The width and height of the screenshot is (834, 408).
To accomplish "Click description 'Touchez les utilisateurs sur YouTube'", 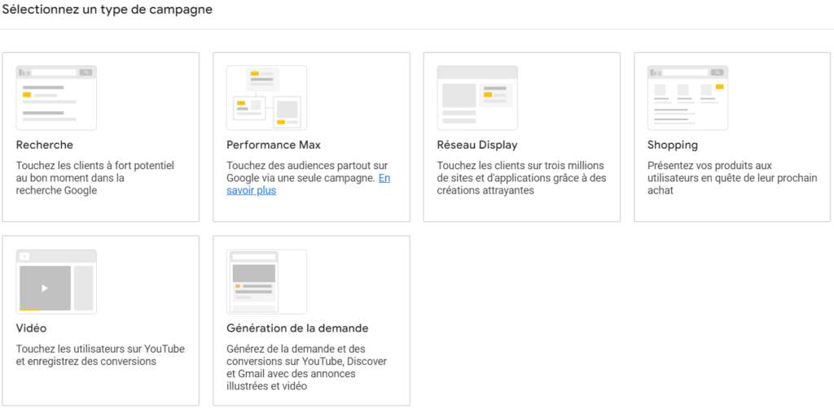I will pyautogui.click(x=100, y=355).
